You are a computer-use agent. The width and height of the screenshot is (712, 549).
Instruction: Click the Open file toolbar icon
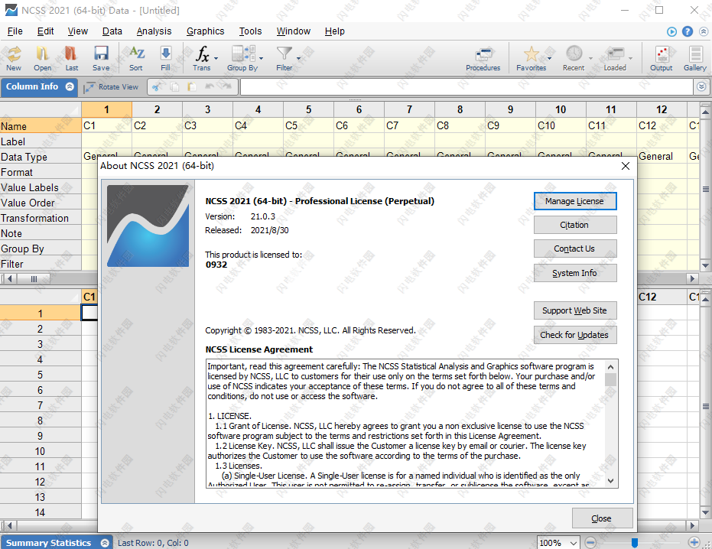43,57
